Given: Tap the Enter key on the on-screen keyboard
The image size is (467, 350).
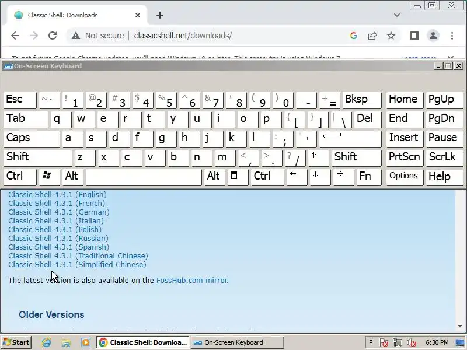Looking at the screenshot, I should 350,139.
